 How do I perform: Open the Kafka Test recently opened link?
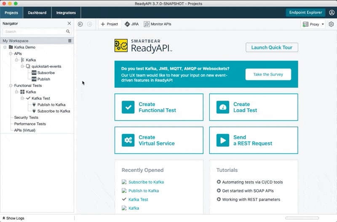(x=138, y=199)
